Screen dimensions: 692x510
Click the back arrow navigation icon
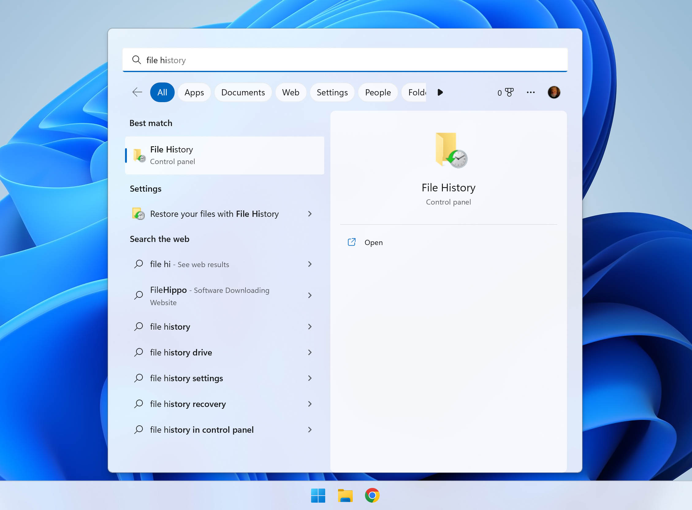click(x=138, y=92)
